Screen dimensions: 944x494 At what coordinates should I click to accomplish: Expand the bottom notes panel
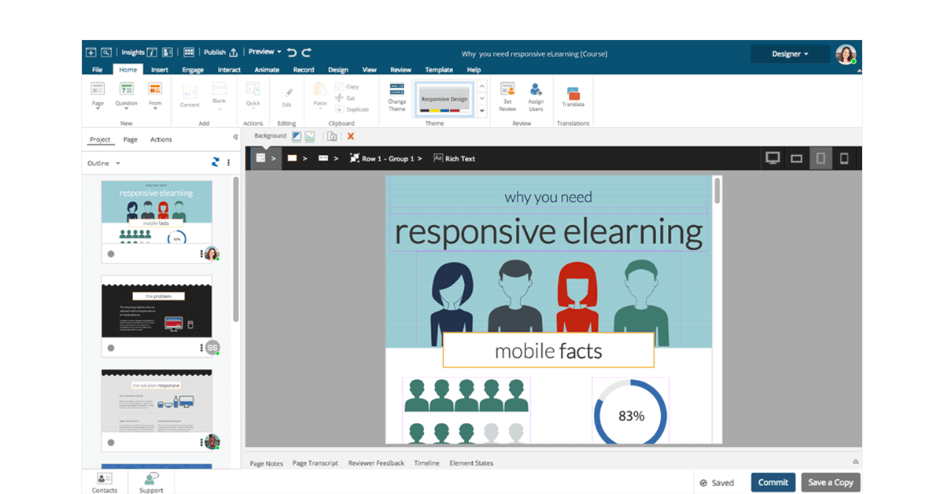[x=856, y=462]
